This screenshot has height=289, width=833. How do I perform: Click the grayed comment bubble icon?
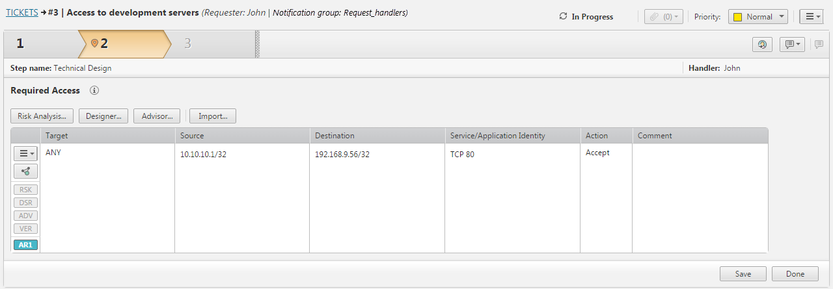[x=819, y=44]
